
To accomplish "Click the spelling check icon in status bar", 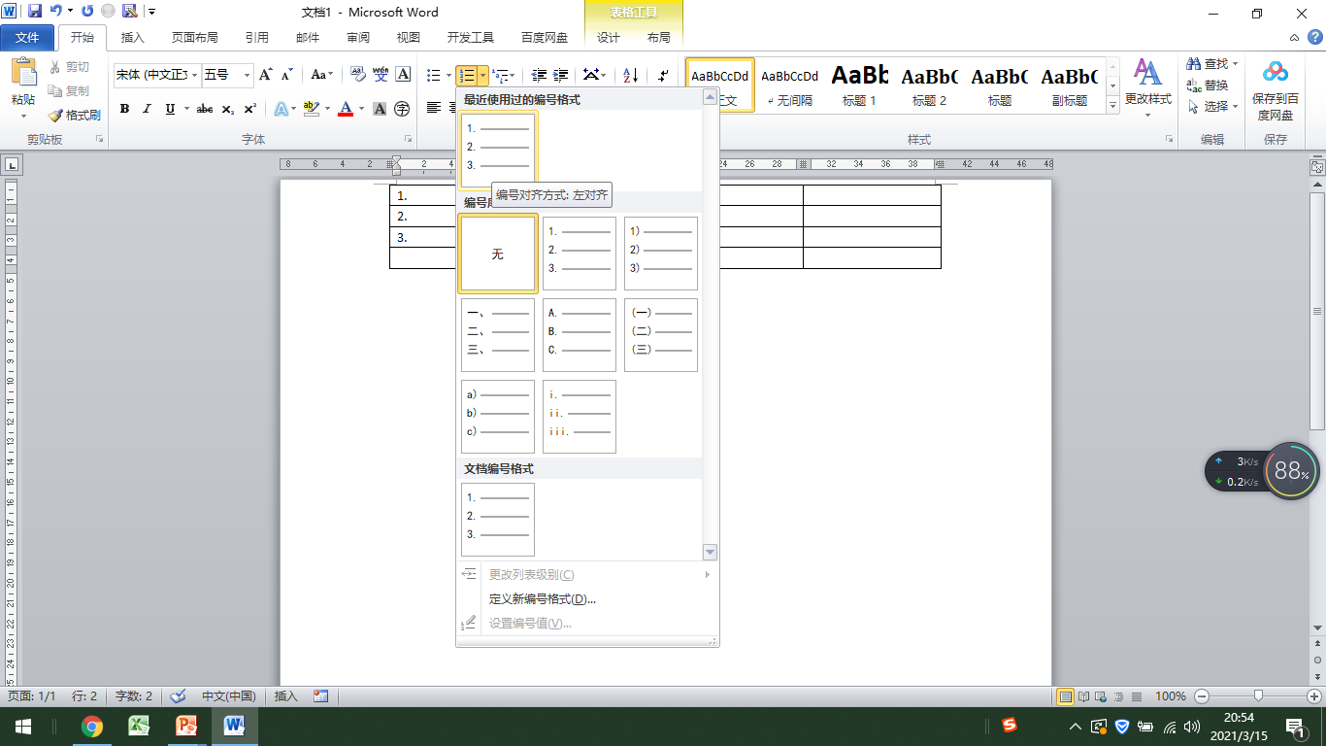I will click(x=178, y=696).
